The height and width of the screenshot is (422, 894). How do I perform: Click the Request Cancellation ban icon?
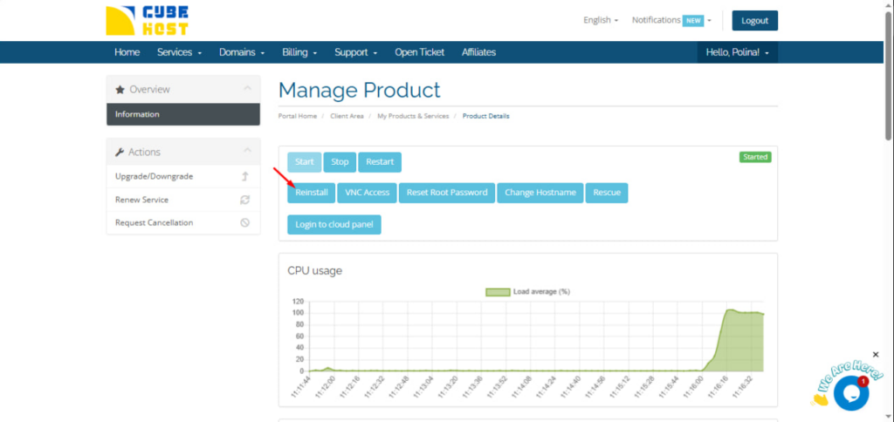(x=245, y=222)
